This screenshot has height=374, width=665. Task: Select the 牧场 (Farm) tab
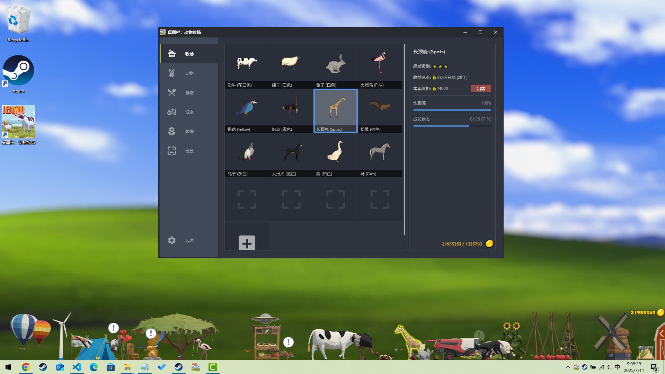(189, 54)
